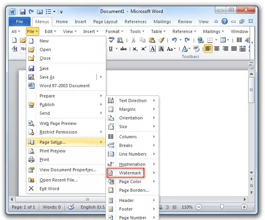The image size is (265, 220).
Task: Open the Underline style dropdown arrow
Action: [116, 49]
